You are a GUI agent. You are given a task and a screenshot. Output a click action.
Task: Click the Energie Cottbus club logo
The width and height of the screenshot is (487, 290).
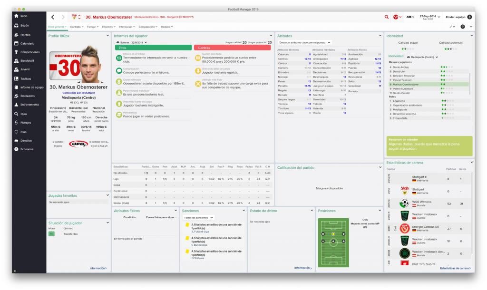(405, 228)
